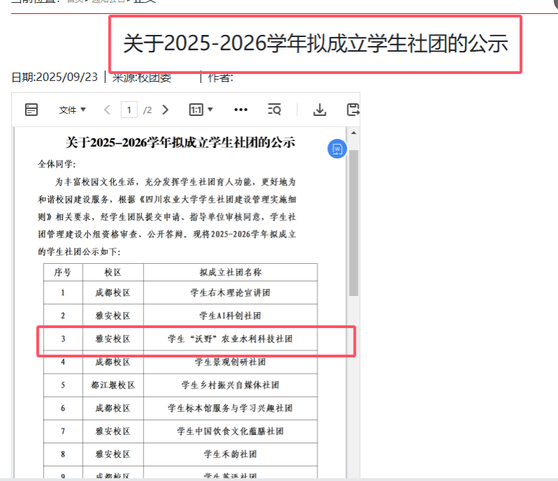
Task: Click the PDF vertical scrollbar thumb
Action: coord(354,223)
